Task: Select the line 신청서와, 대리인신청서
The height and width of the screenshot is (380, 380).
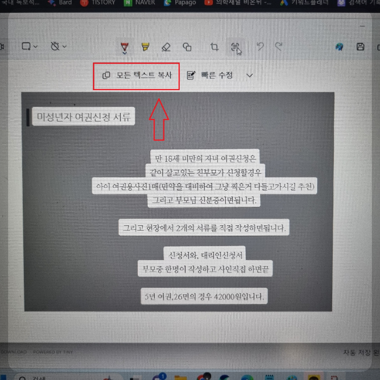Action: (x=205, y=255)
